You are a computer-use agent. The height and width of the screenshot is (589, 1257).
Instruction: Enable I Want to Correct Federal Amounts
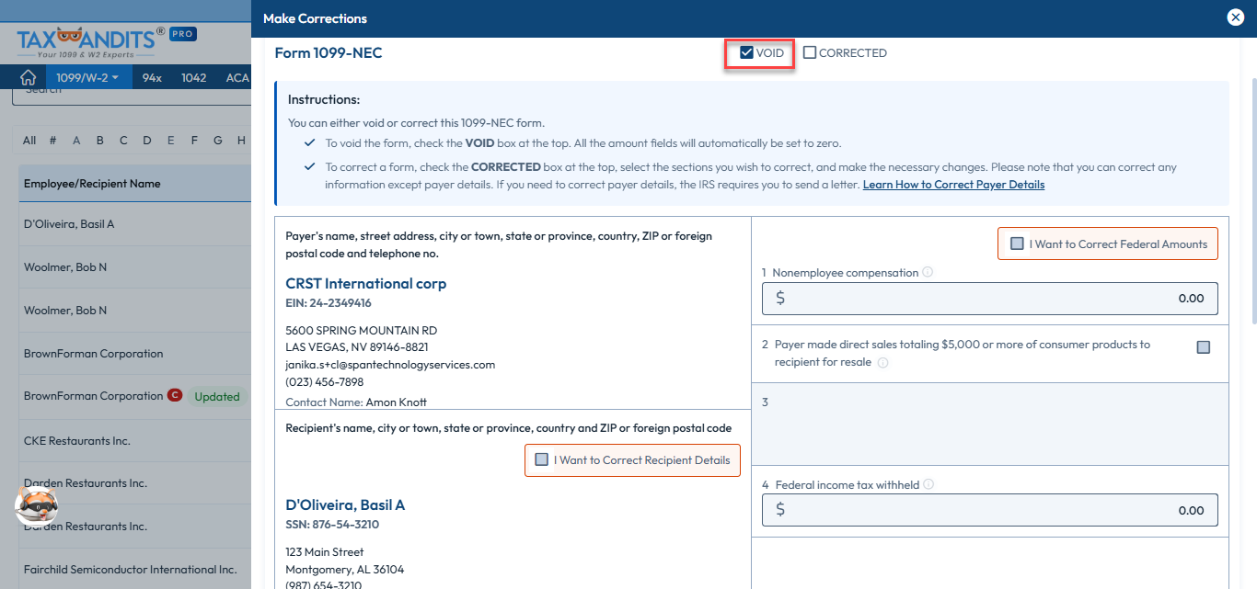[1017, 244]
